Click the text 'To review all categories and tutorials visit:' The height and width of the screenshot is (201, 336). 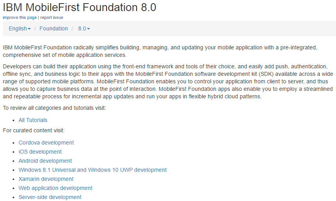pos(54,108)
